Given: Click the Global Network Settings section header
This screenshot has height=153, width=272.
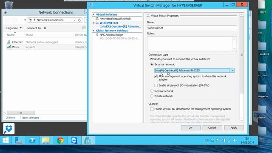Looking at the screenshot, I should click(x=112, y=31).
